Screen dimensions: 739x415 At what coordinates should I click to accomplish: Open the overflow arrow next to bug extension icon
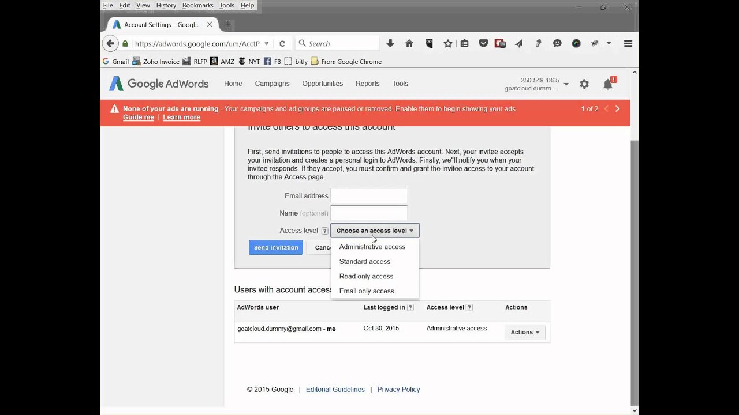[609, 43]
